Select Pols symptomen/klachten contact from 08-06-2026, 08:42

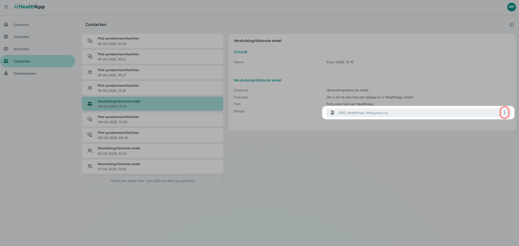coord(152,135)
